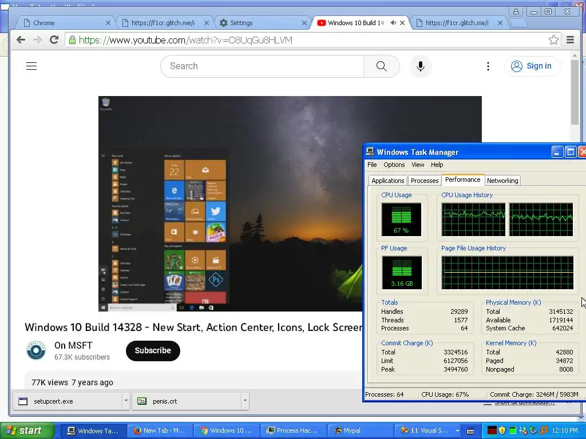The height and width of the screenshot is (439, 586).
Task: Click the setupcert.exe download item
Action: [x=68, y=401]
